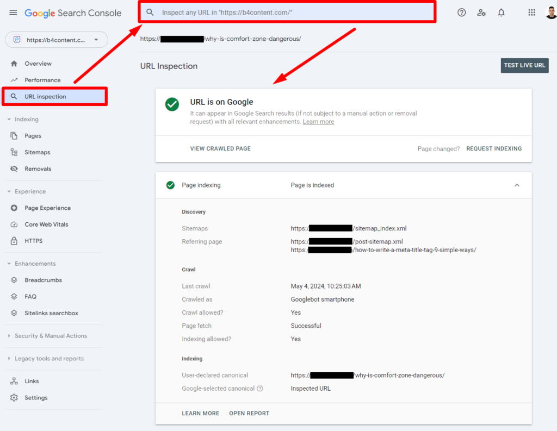Open the Google apps grid icon
Viewport: 557px width, 431px height.
click(x=531, y=13)
